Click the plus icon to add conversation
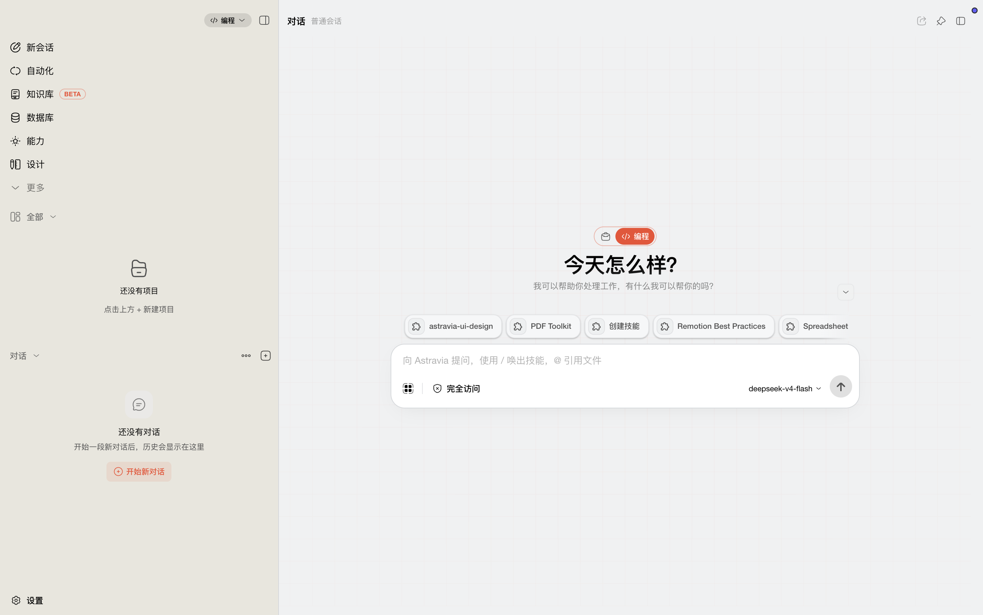The image size is (983, 615). point(266,356)
